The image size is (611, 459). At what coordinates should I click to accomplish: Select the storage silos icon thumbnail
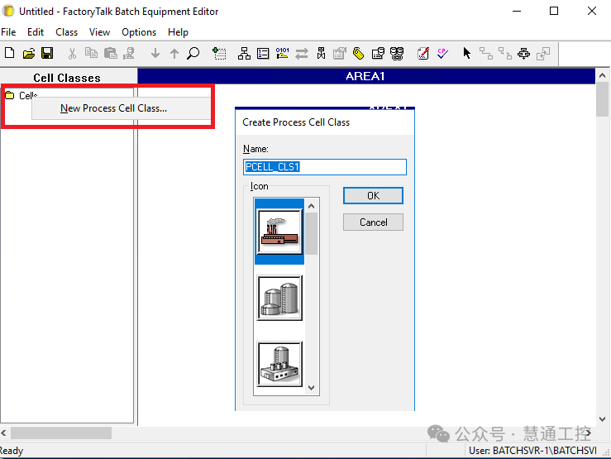pyautogui.click(x=279, y=298)
